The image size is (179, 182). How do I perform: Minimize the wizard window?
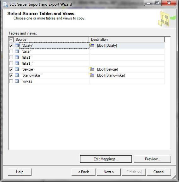pos(148,3)
